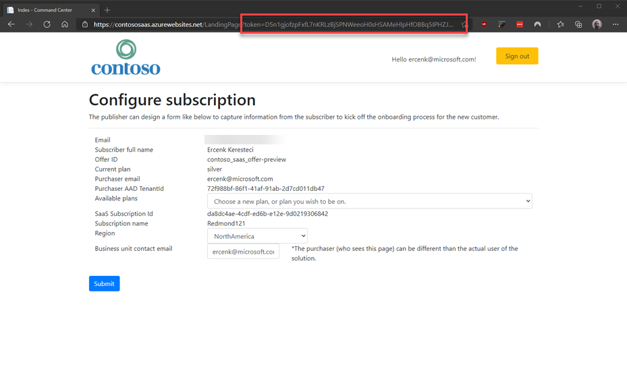Click the current plan value silver

click(215, 169)
